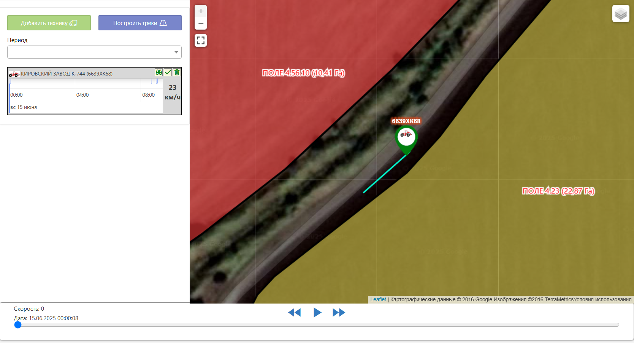Open the 'Период' dropdown
The height and width of the screenshot is (343, 634).
(91, 52)
